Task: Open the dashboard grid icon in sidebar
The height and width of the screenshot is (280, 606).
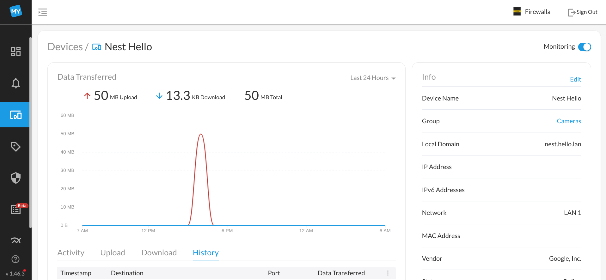Action: click(15, 52)
